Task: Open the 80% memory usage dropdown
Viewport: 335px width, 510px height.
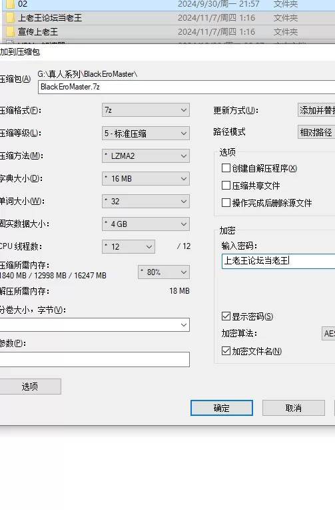Action: pos(164,272)
